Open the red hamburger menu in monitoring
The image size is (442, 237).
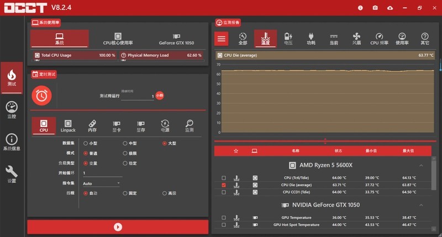tap(222, 39)
